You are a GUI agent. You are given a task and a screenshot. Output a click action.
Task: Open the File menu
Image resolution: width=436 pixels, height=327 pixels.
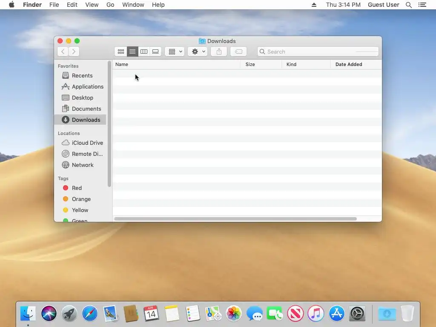coord(54,5)
